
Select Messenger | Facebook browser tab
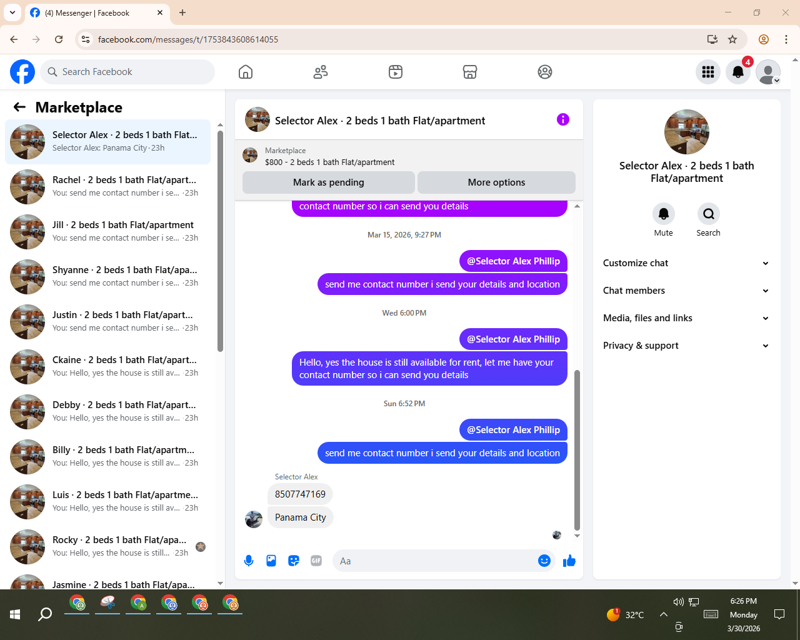97,12
